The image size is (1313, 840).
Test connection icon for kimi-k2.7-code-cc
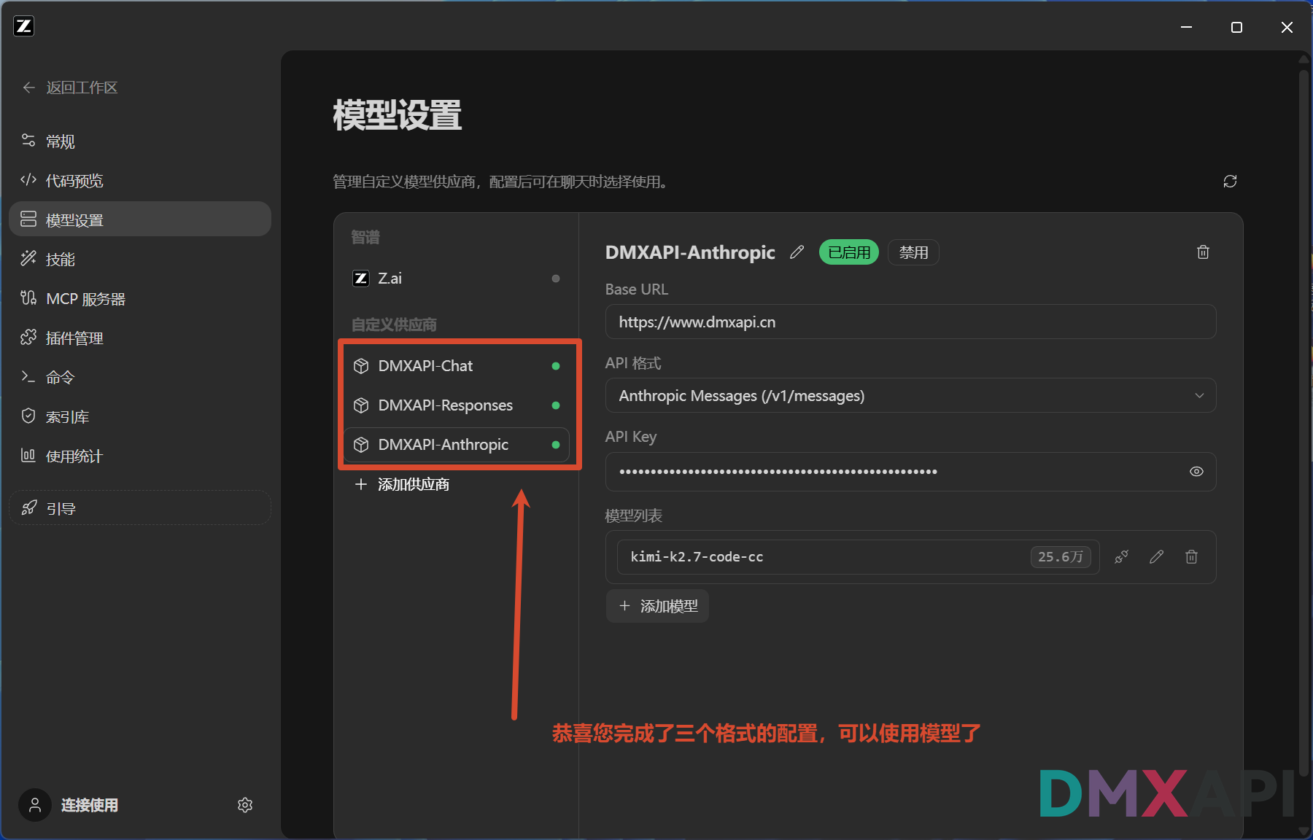1122,557
